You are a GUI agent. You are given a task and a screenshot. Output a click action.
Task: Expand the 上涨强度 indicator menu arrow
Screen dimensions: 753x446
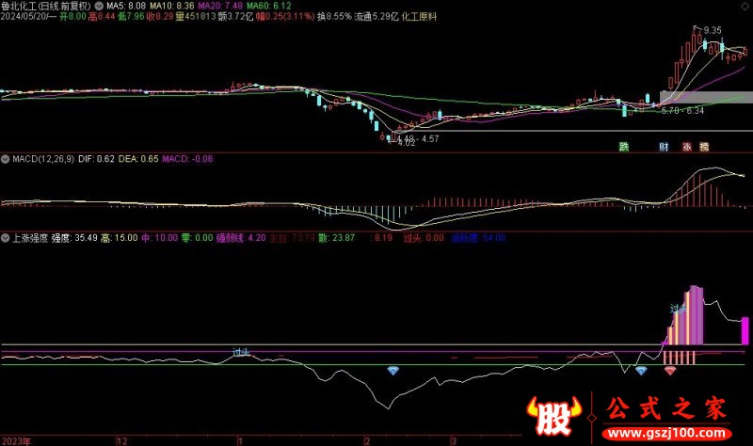[5, 239]
